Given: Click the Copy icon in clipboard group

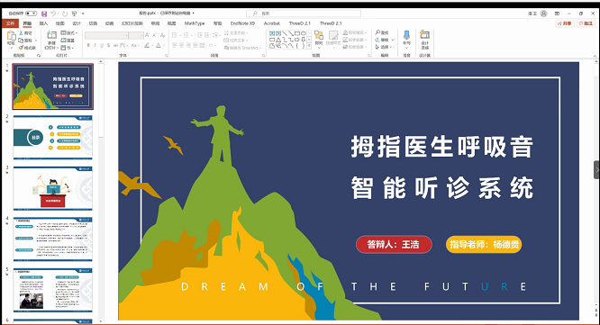Looking at the screenshot, I should (22, 41).
